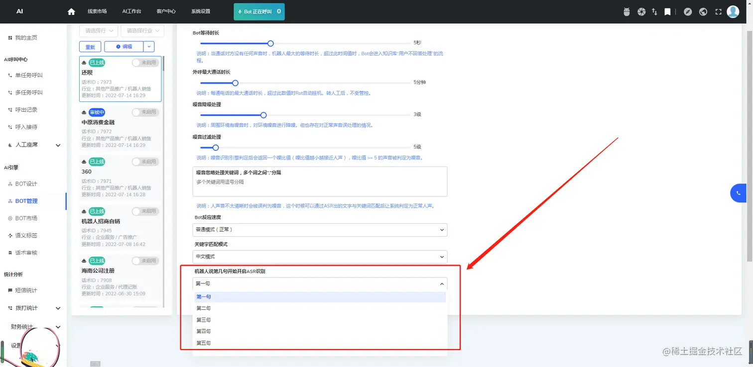Screen dimensions: 753x367
Task: Open BOT设计 in sidebar
Action: [x=26, y=184]
